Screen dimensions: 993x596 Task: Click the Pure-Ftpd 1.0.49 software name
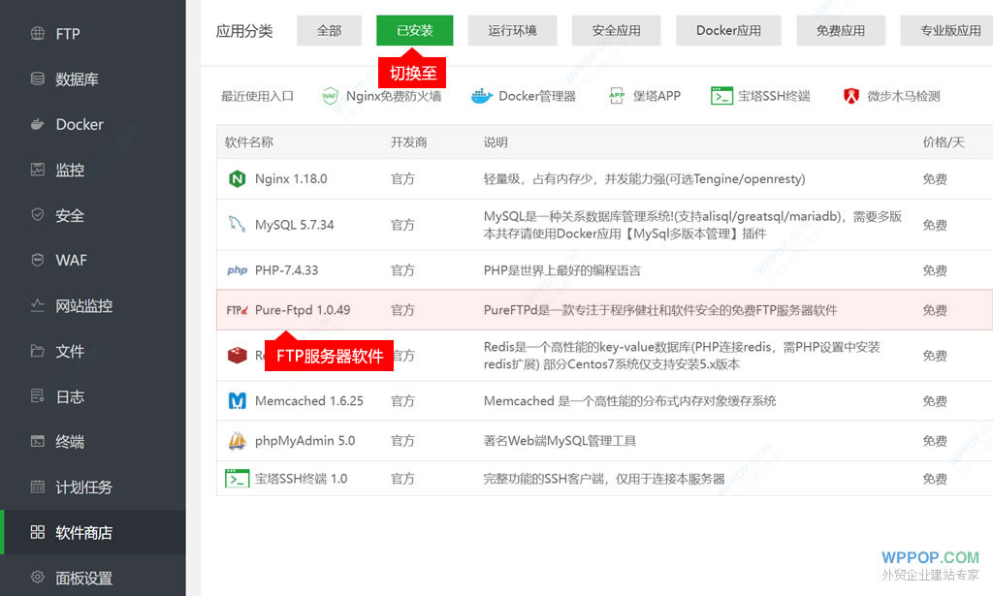click(x=303, y=310)
